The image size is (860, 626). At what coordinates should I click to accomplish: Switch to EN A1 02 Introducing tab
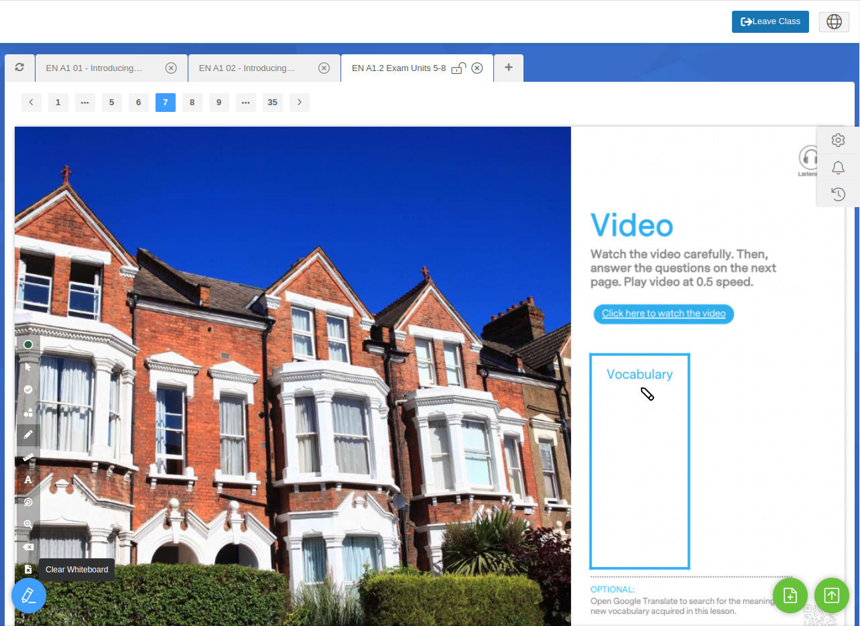pyautogui.click(x=264, y=68)
